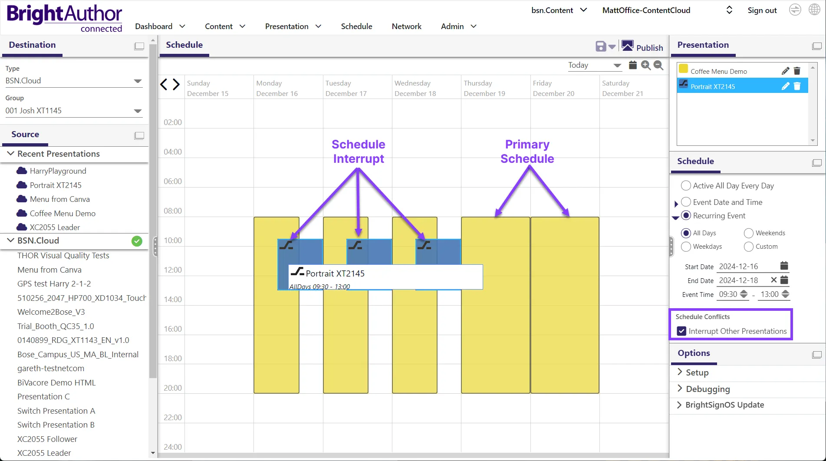The image size is (826, 461).
Task: Click the BrightAuthor connected logo
Action: tap(64, 18)
